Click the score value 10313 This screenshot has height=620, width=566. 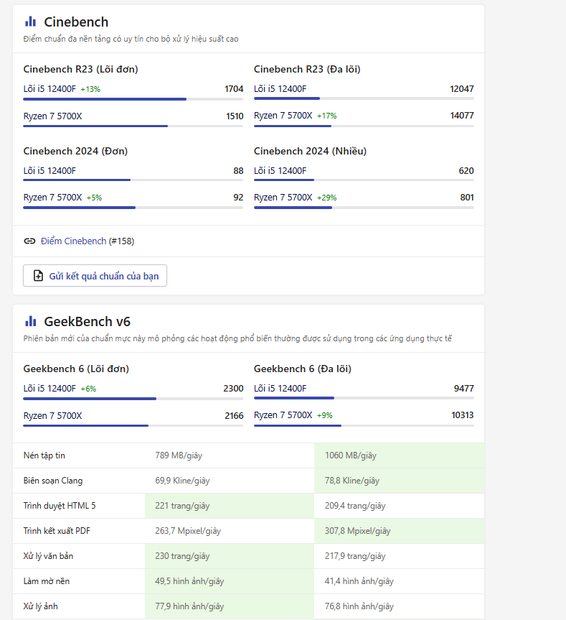click(x=462, y=415)
